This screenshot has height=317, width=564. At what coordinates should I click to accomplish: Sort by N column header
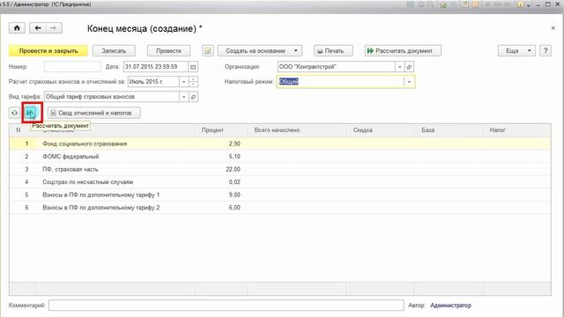(x=18, y=130)
